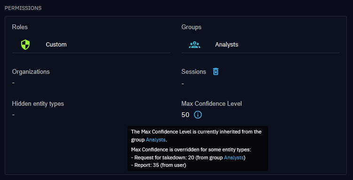Delete all sessions with the trash icon
The image size is (353, 180).
tap(216, 71)
